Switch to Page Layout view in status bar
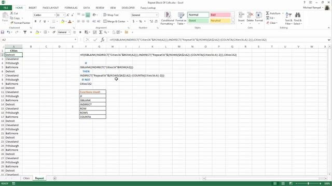The height and width of the screenshot is (186, 332). click(283, 183)
